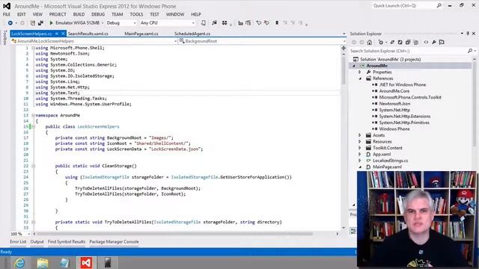The image size is (479, 269).
Task: Open the Emulator WVGA 512MB target dropdown
Action: [103, 23]
